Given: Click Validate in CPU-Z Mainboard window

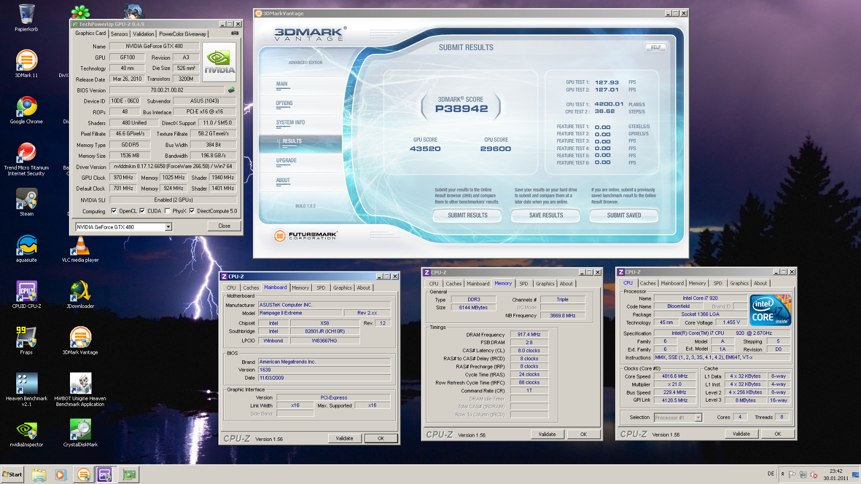Looking at the screenshot, I should (344, 438).
